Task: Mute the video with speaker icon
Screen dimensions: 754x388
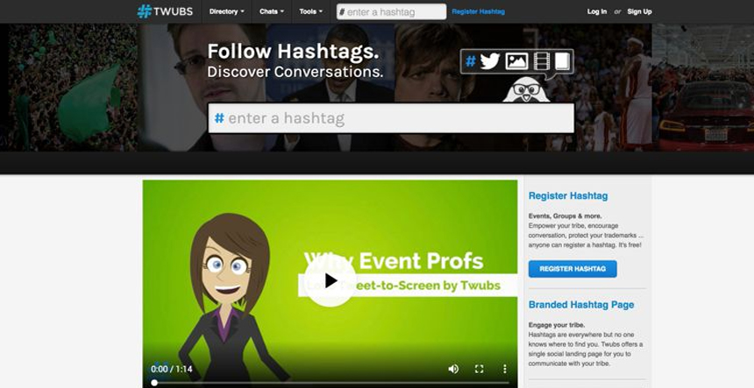Action: (x=453, y=369)
